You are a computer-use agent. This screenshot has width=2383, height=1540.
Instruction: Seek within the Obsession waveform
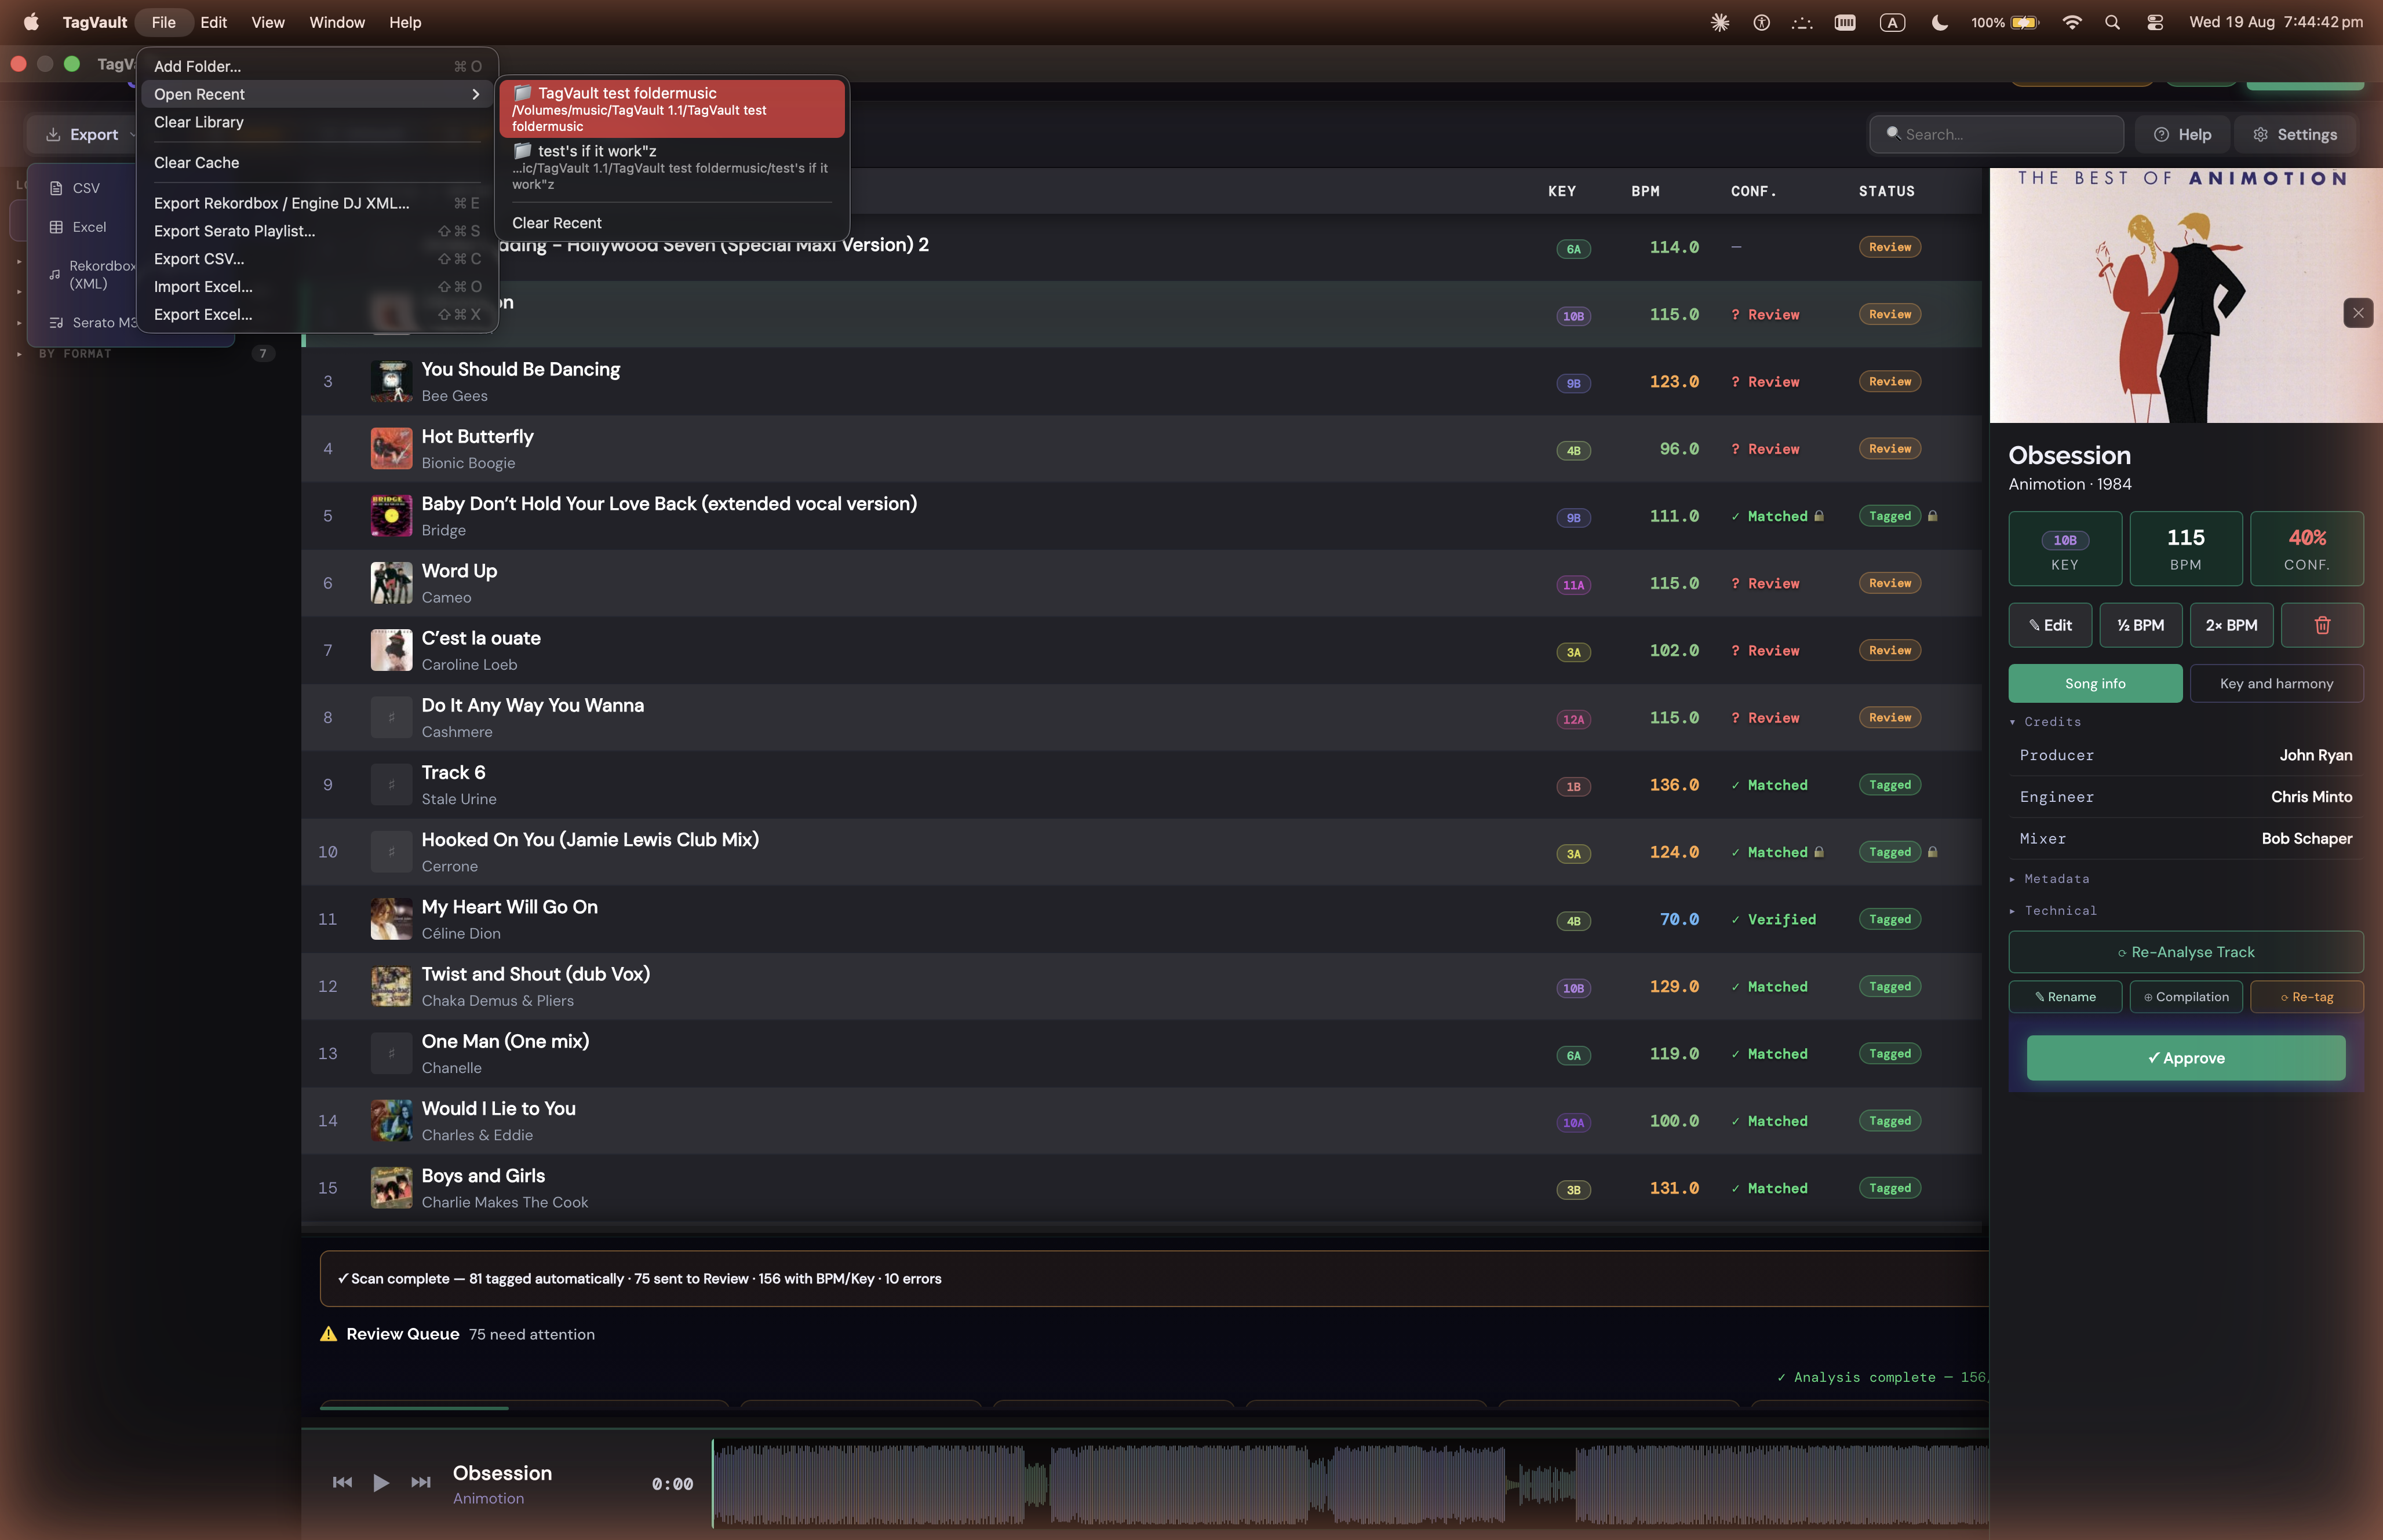[x=1350, y=1484]
